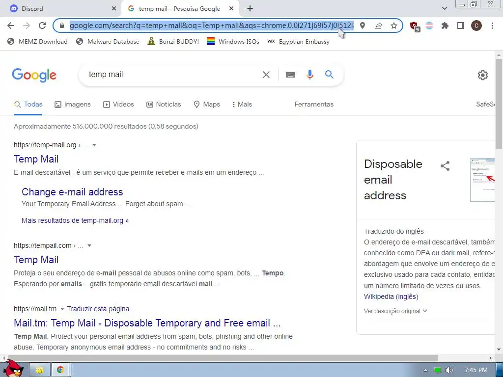Toggle the browser side panel
The image size is (503, 377).
pyautogui.click(x=461, y=26)
